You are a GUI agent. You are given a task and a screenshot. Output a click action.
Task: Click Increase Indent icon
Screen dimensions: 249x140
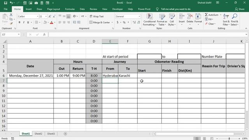(79, 23)
